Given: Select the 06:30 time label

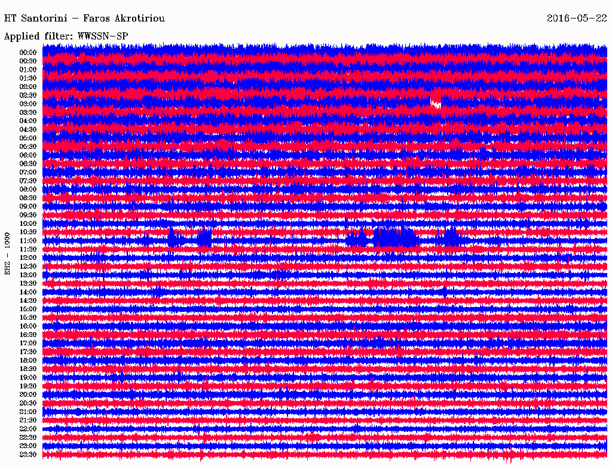Looking at the screenshot, I should pyautogui.click(x=28, y=164).
